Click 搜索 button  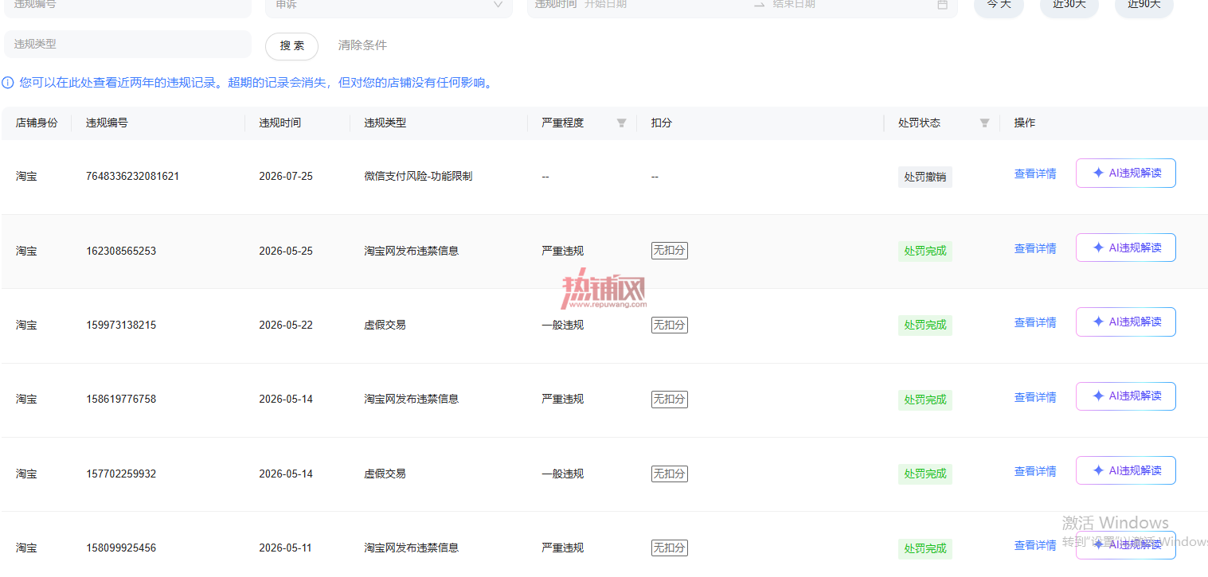click(x=291, y=46)
